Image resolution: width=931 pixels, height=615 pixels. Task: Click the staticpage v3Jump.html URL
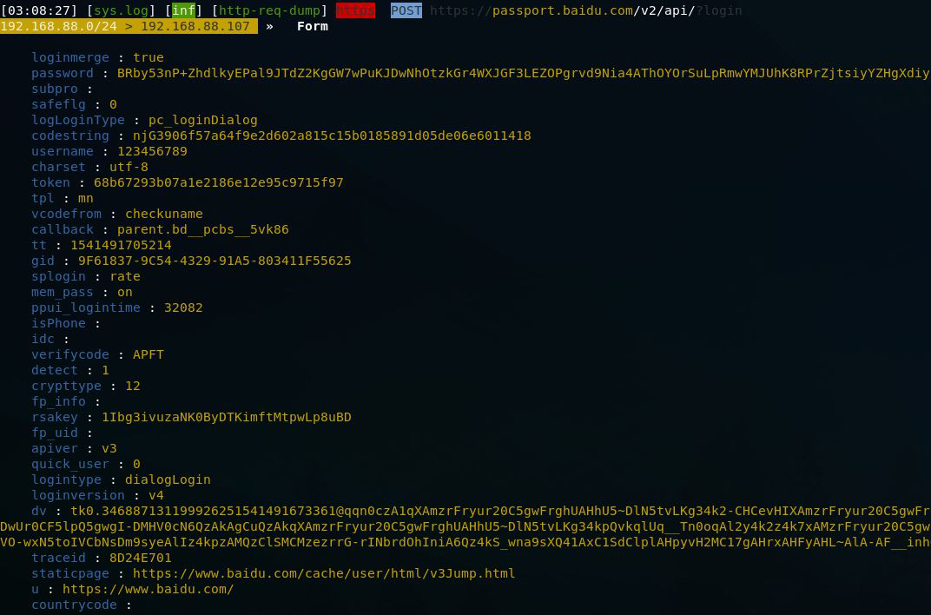[x=324, y=573]
